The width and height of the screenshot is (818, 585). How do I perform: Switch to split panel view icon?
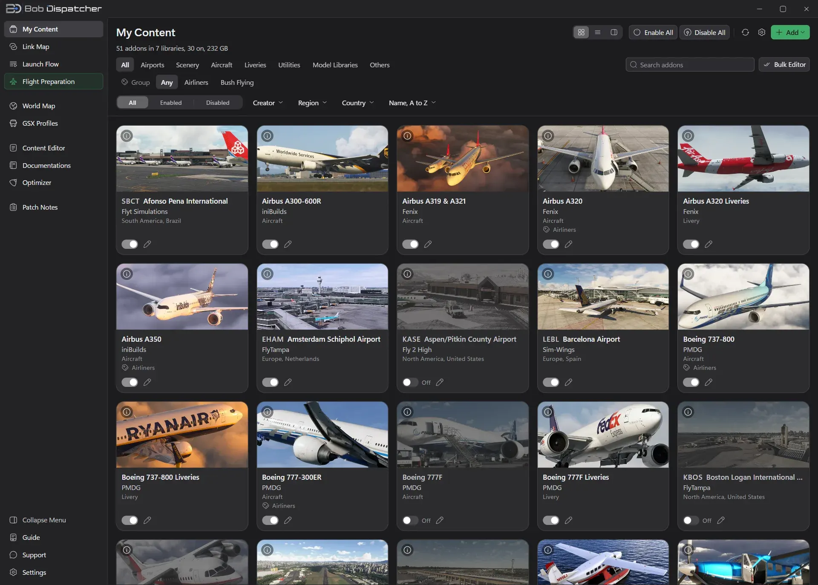point(614,32)
